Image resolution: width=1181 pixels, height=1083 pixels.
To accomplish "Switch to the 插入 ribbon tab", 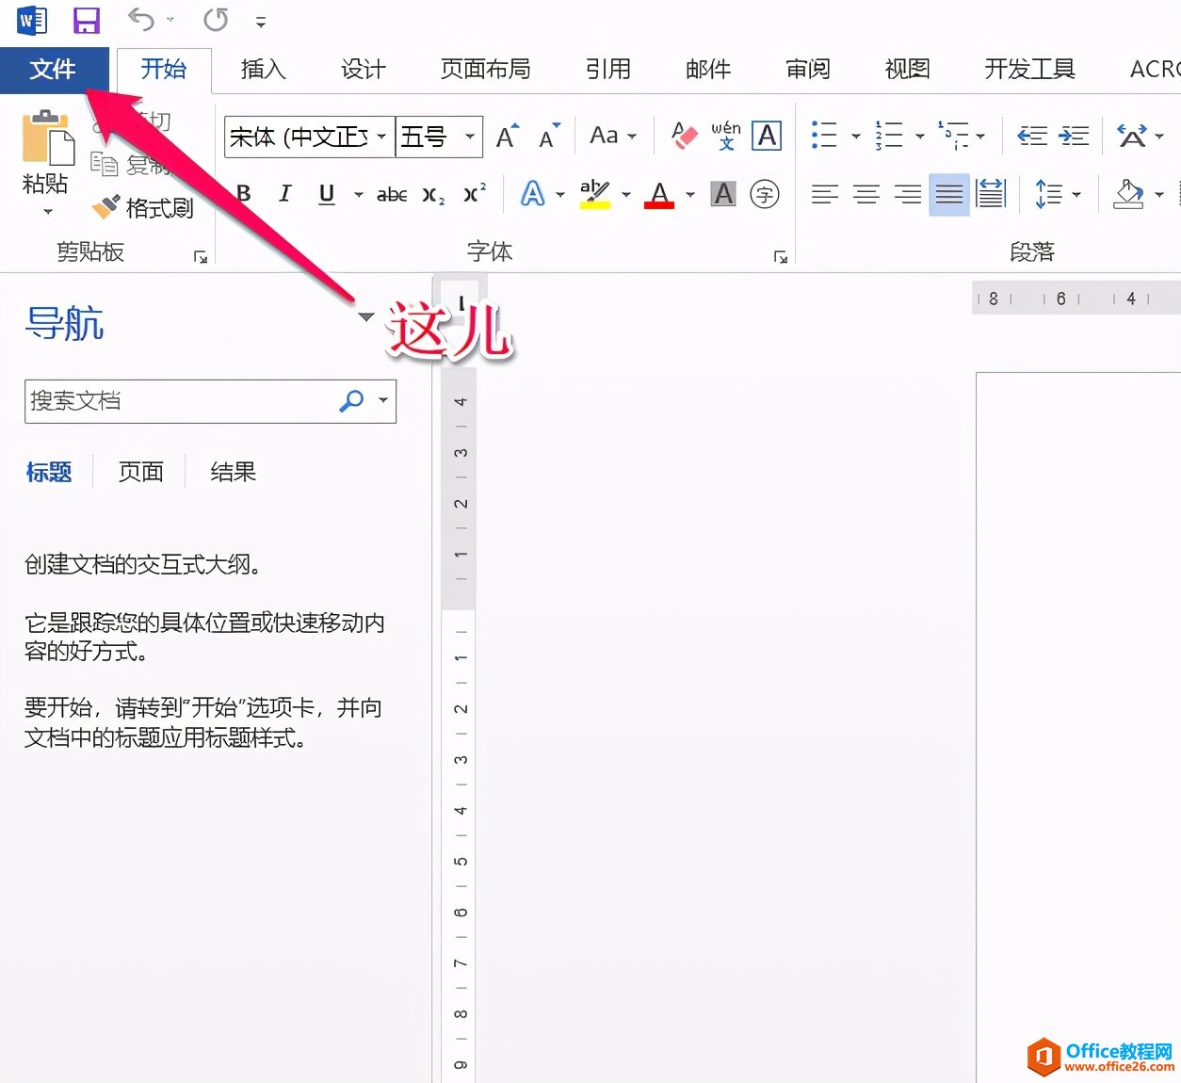I will (x=263, y=69).
